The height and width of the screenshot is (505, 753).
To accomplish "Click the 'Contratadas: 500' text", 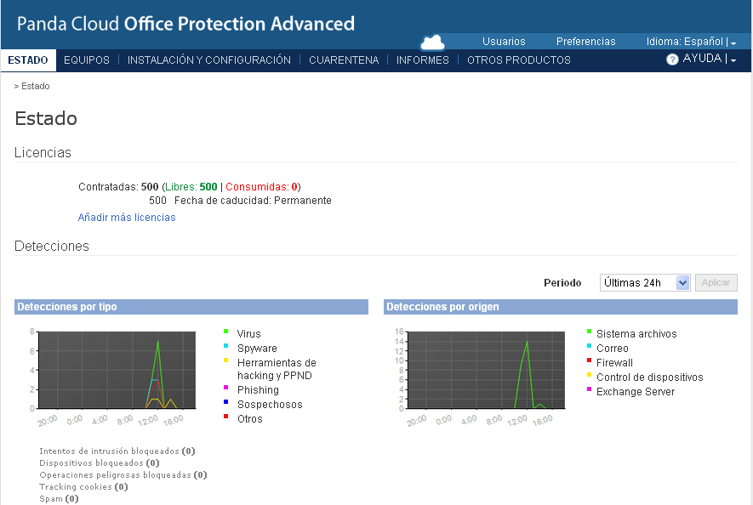I will (118, 187).
